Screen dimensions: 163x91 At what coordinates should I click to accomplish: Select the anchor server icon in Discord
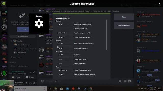click(x=4, y=20)
